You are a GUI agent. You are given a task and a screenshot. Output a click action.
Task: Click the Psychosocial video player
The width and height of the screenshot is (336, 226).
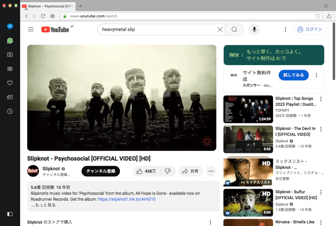pyautogui.click(x=122, y=98)
